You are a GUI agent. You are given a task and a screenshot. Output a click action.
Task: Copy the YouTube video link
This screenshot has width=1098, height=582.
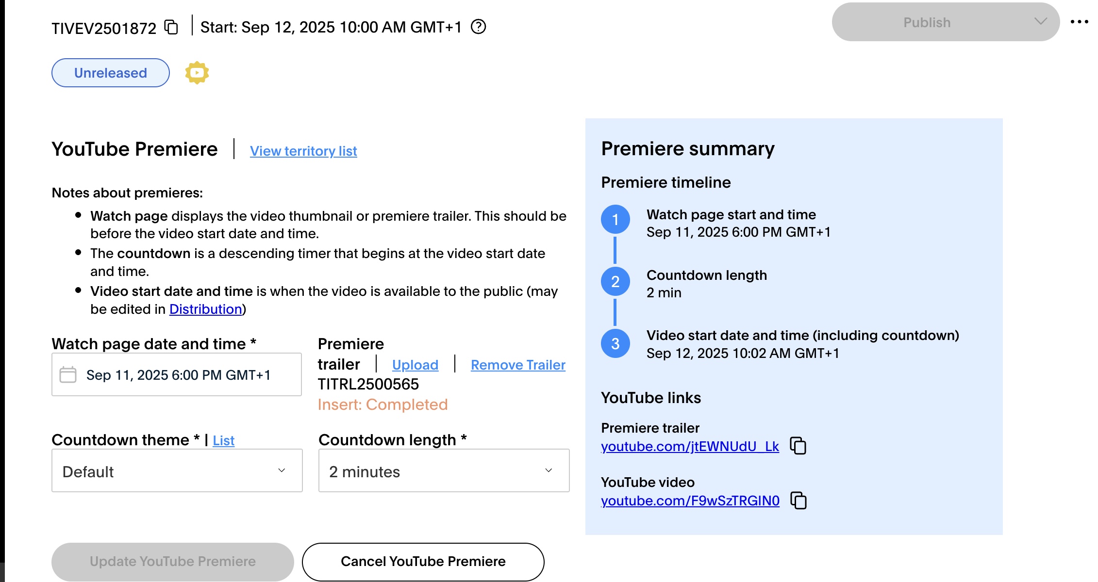tap(799, 500)
